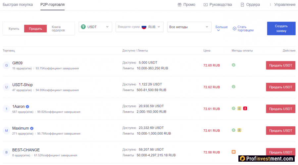Click green payment method icon in Maximum row

(x=233, y=130)
